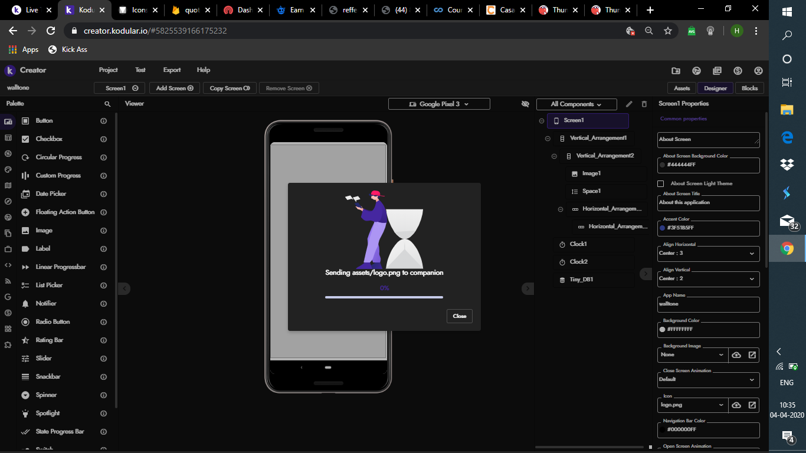Viewport: 806px width, 453px height.
Task: Enable About Screen Light Theme checkbox
Action: coord(661,183)
